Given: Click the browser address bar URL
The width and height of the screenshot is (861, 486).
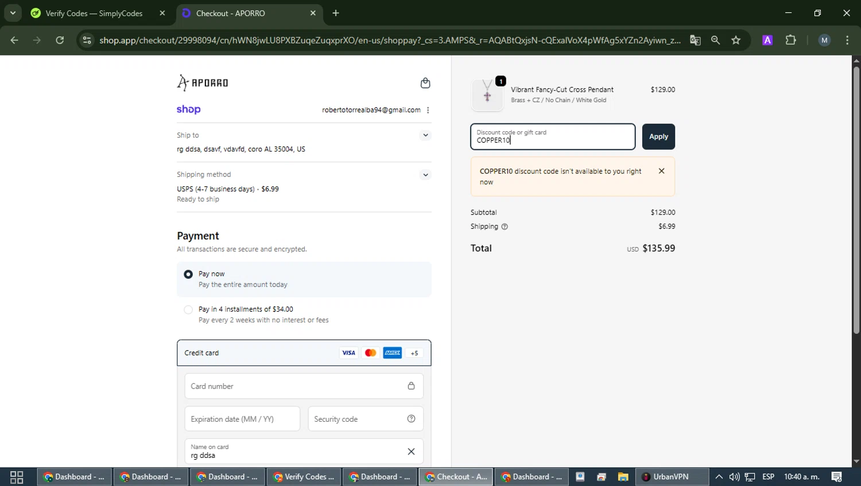Looking at the screenshot, I should [x=390, y=40].
